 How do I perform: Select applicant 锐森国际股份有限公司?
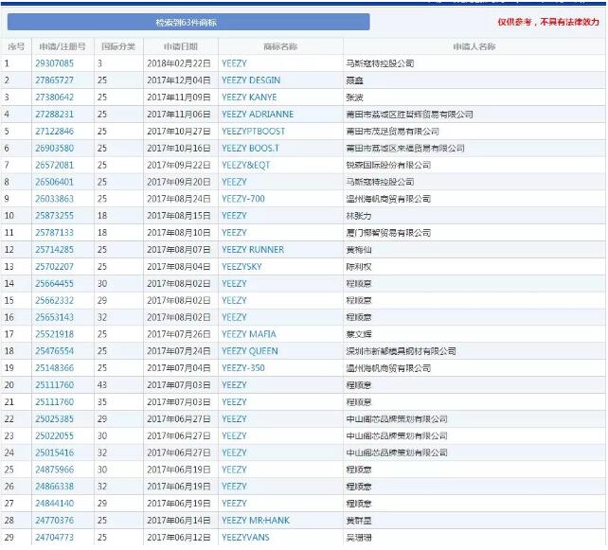[x=388, y=165]
